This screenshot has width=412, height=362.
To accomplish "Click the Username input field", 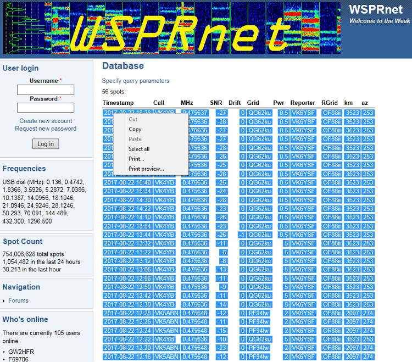I will (x=46, y=90).
